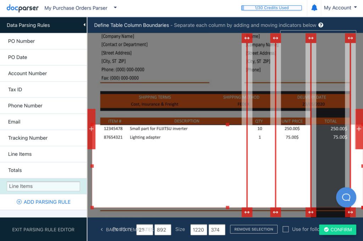
Task: Click the docparser logo
Action: [22, 8]
